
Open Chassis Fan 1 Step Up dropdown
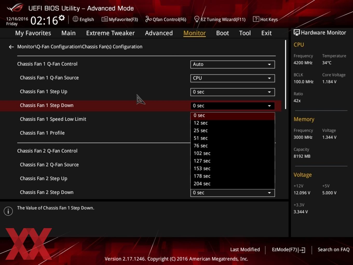(x=233, y=92)
